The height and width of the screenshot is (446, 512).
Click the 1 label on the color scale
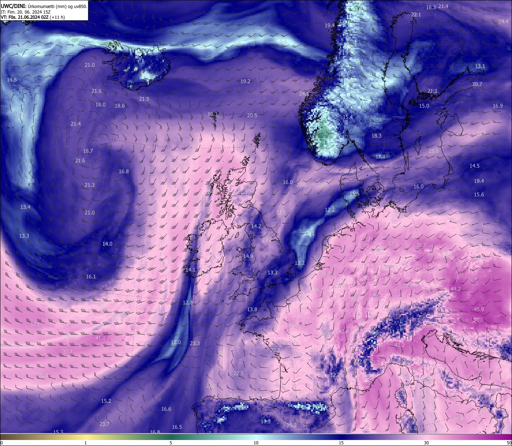pos(86,443)
